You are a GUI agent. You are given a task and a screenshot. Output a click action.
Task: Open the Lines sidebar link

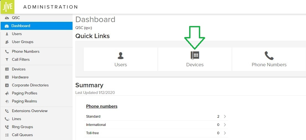point(16,119)
